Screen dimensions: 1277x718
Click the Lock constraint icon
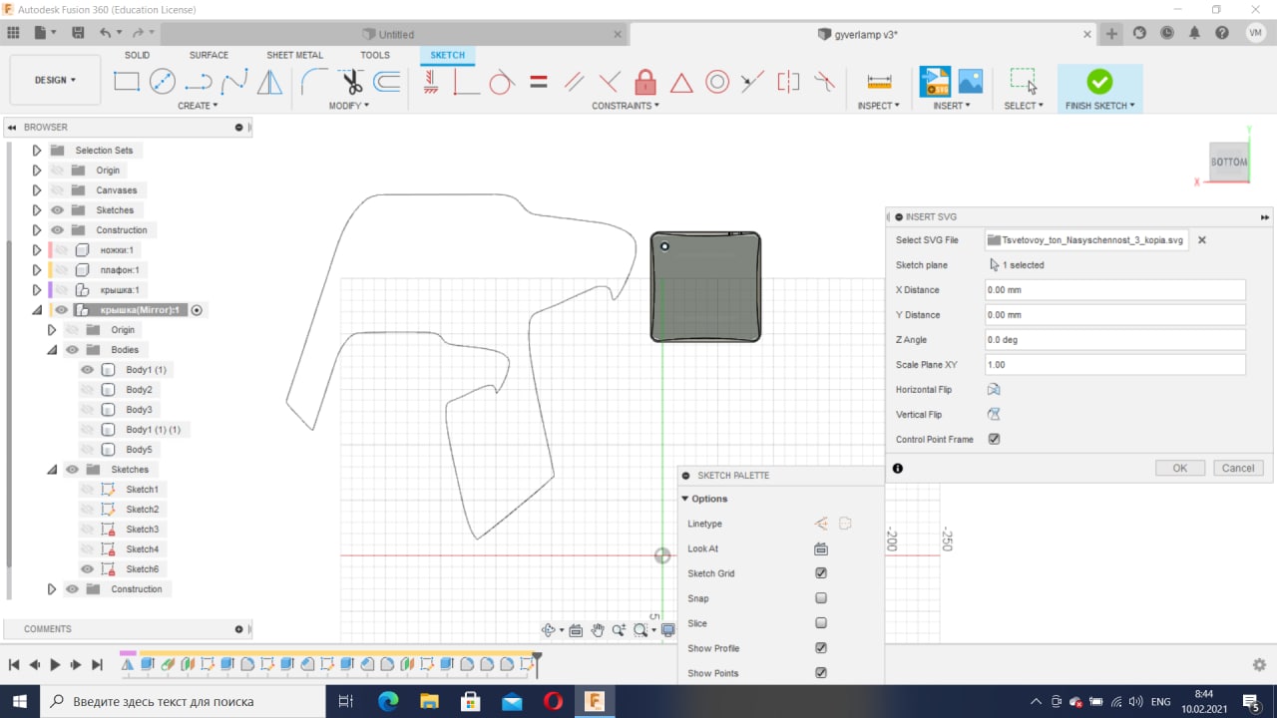[645, 82]
